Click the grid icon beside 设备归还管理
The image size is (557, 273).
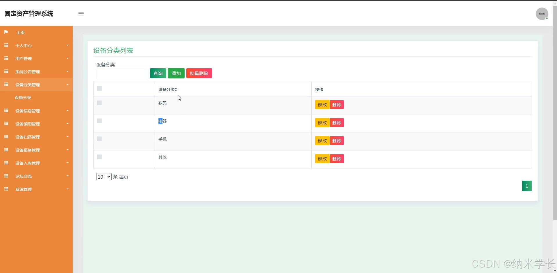6,137
